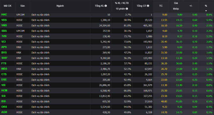Screen dimensions: 214x115
Task: Click volume 13,812,40 in SSI row
Action: coord(105,96)
